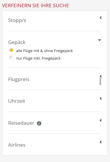This screenshot has height=162, width=110.
Task: Expand the Flugpreis filter arrow
Action: [x=100, y=76]
